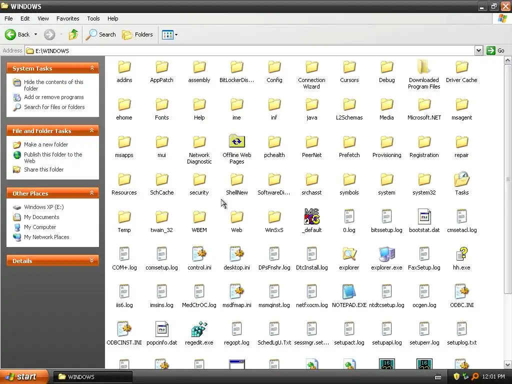Click the vertical scrollbar down arrow
Viewport: 512px width, 384px height.
click(508, 365)
